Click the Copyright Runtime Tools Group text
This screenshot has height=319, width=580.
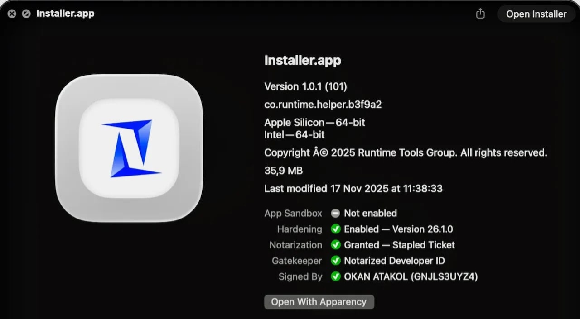coord(406,153)
